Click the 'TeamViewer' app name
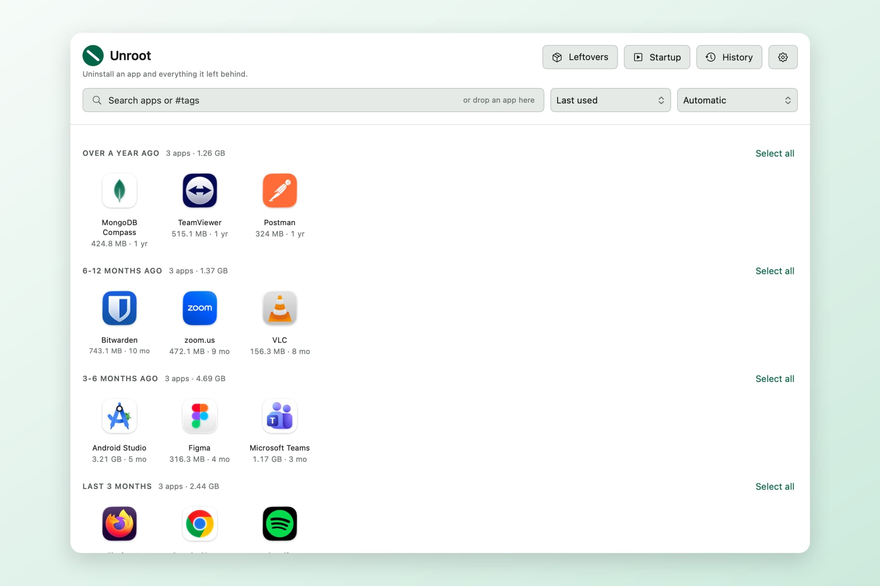This screenshot has width=880, height=586. pos(199,222)
